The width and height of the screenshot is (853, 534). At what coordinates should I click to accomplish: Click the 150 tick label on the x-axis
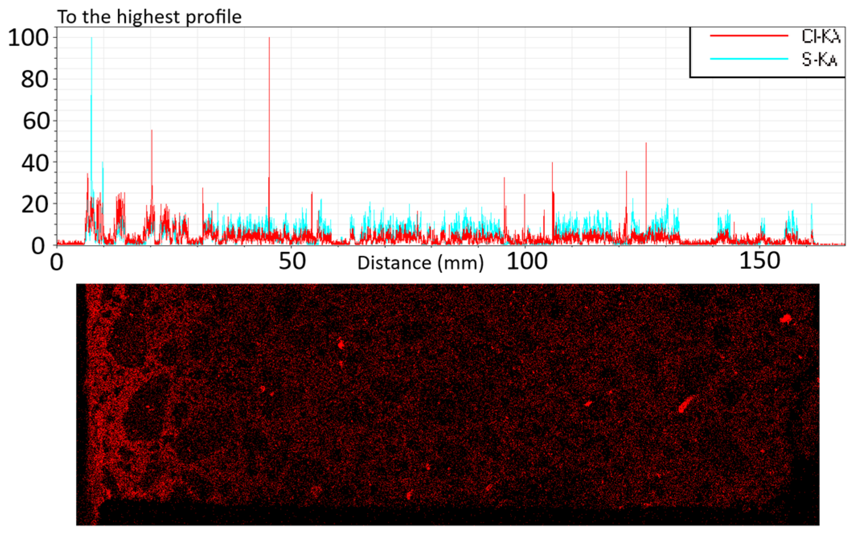click(x=759, y=261)
